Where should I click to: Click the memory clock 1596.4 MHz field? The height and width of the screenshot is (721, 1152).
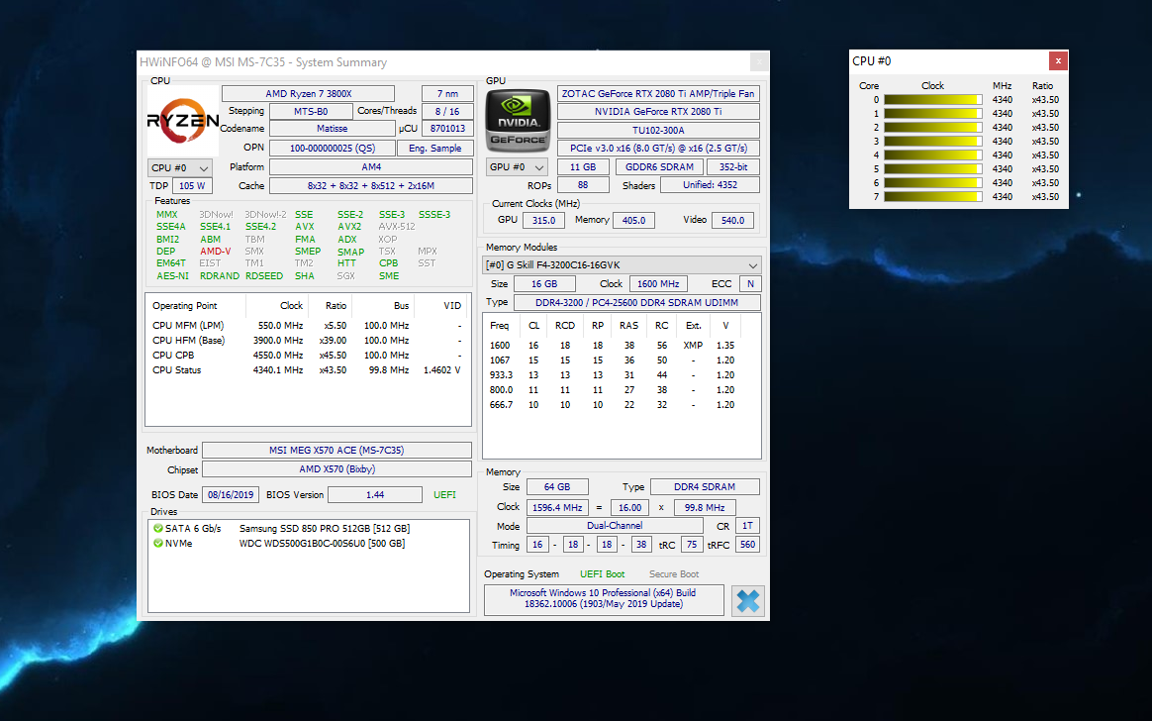(x=557, y=508)
